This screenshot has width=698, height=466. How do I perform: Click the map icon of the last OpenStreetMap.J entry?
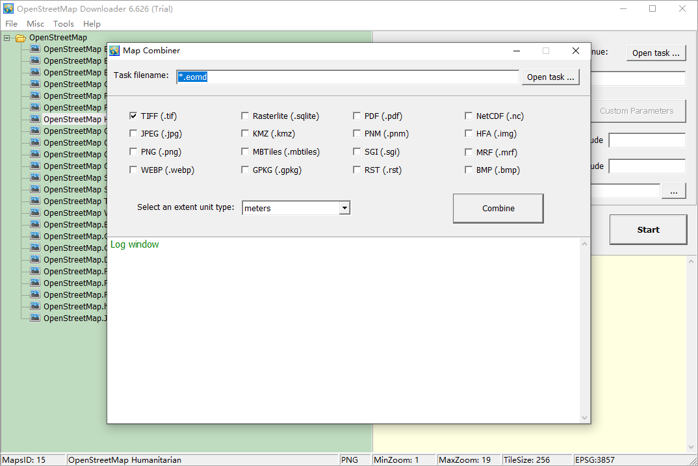pos(34,318)
